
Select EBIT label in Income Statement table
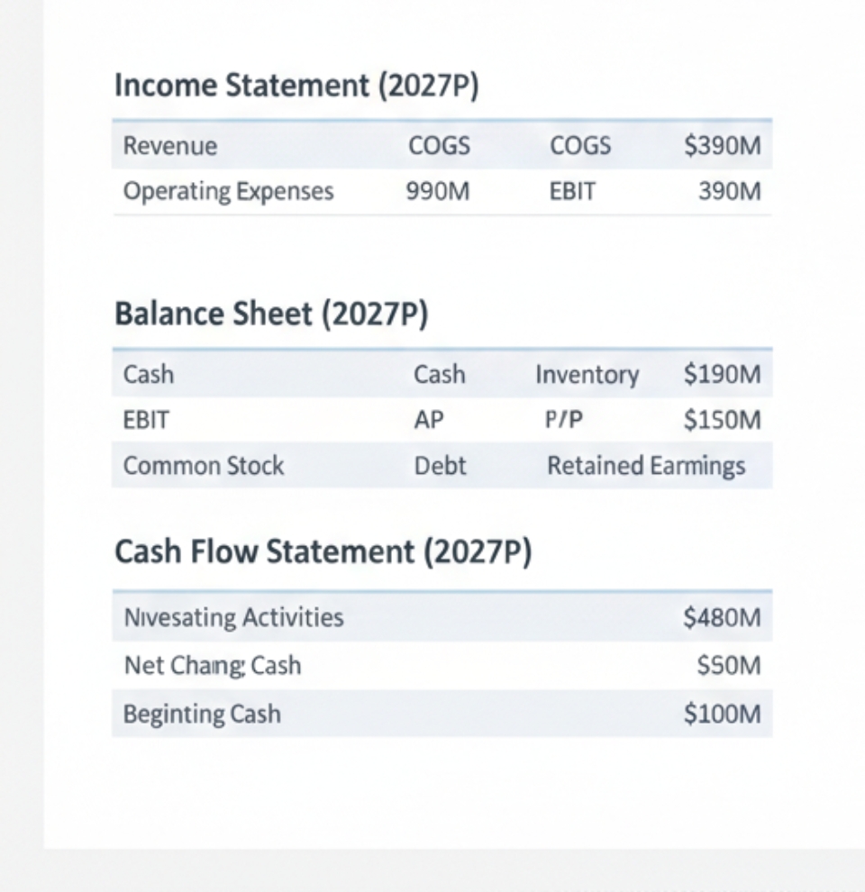coord(572,192)
